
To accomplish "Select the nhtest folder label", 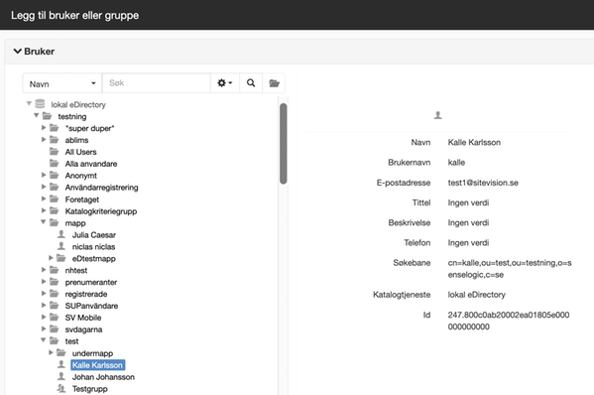I will [x=75, y=270].
